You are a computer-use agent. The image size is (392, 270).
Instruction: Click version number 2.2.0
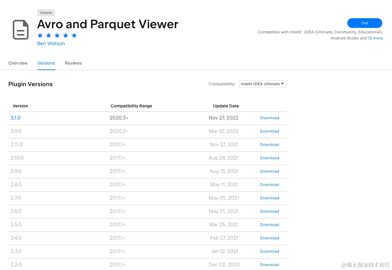pyautogui.click(x=16, y=265)
